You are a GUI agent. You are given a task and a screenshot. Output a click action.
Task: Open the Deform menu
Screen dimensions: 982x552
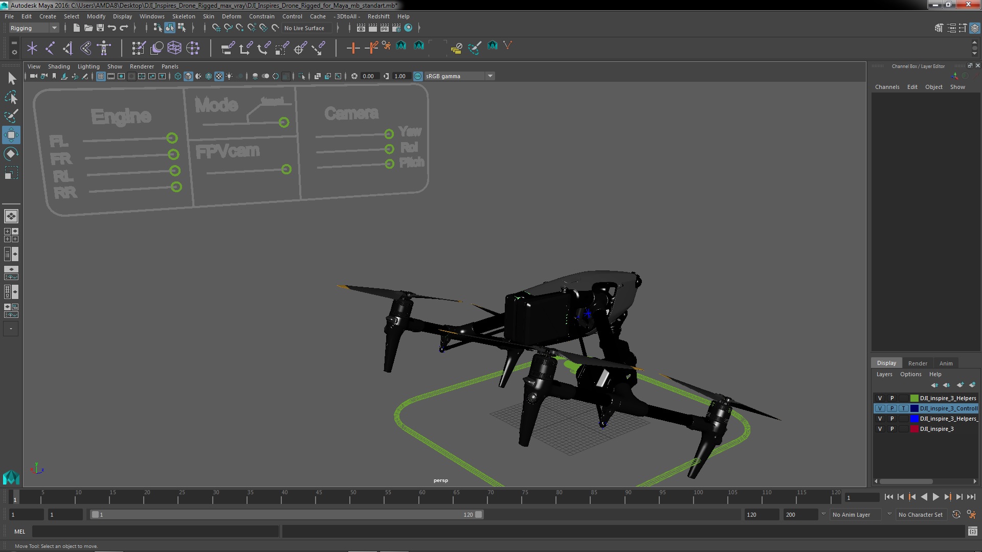pos(231,16)
